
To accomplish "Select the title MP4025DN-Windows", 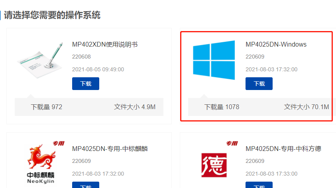I will pyautogui.click(x=276, y=45).
